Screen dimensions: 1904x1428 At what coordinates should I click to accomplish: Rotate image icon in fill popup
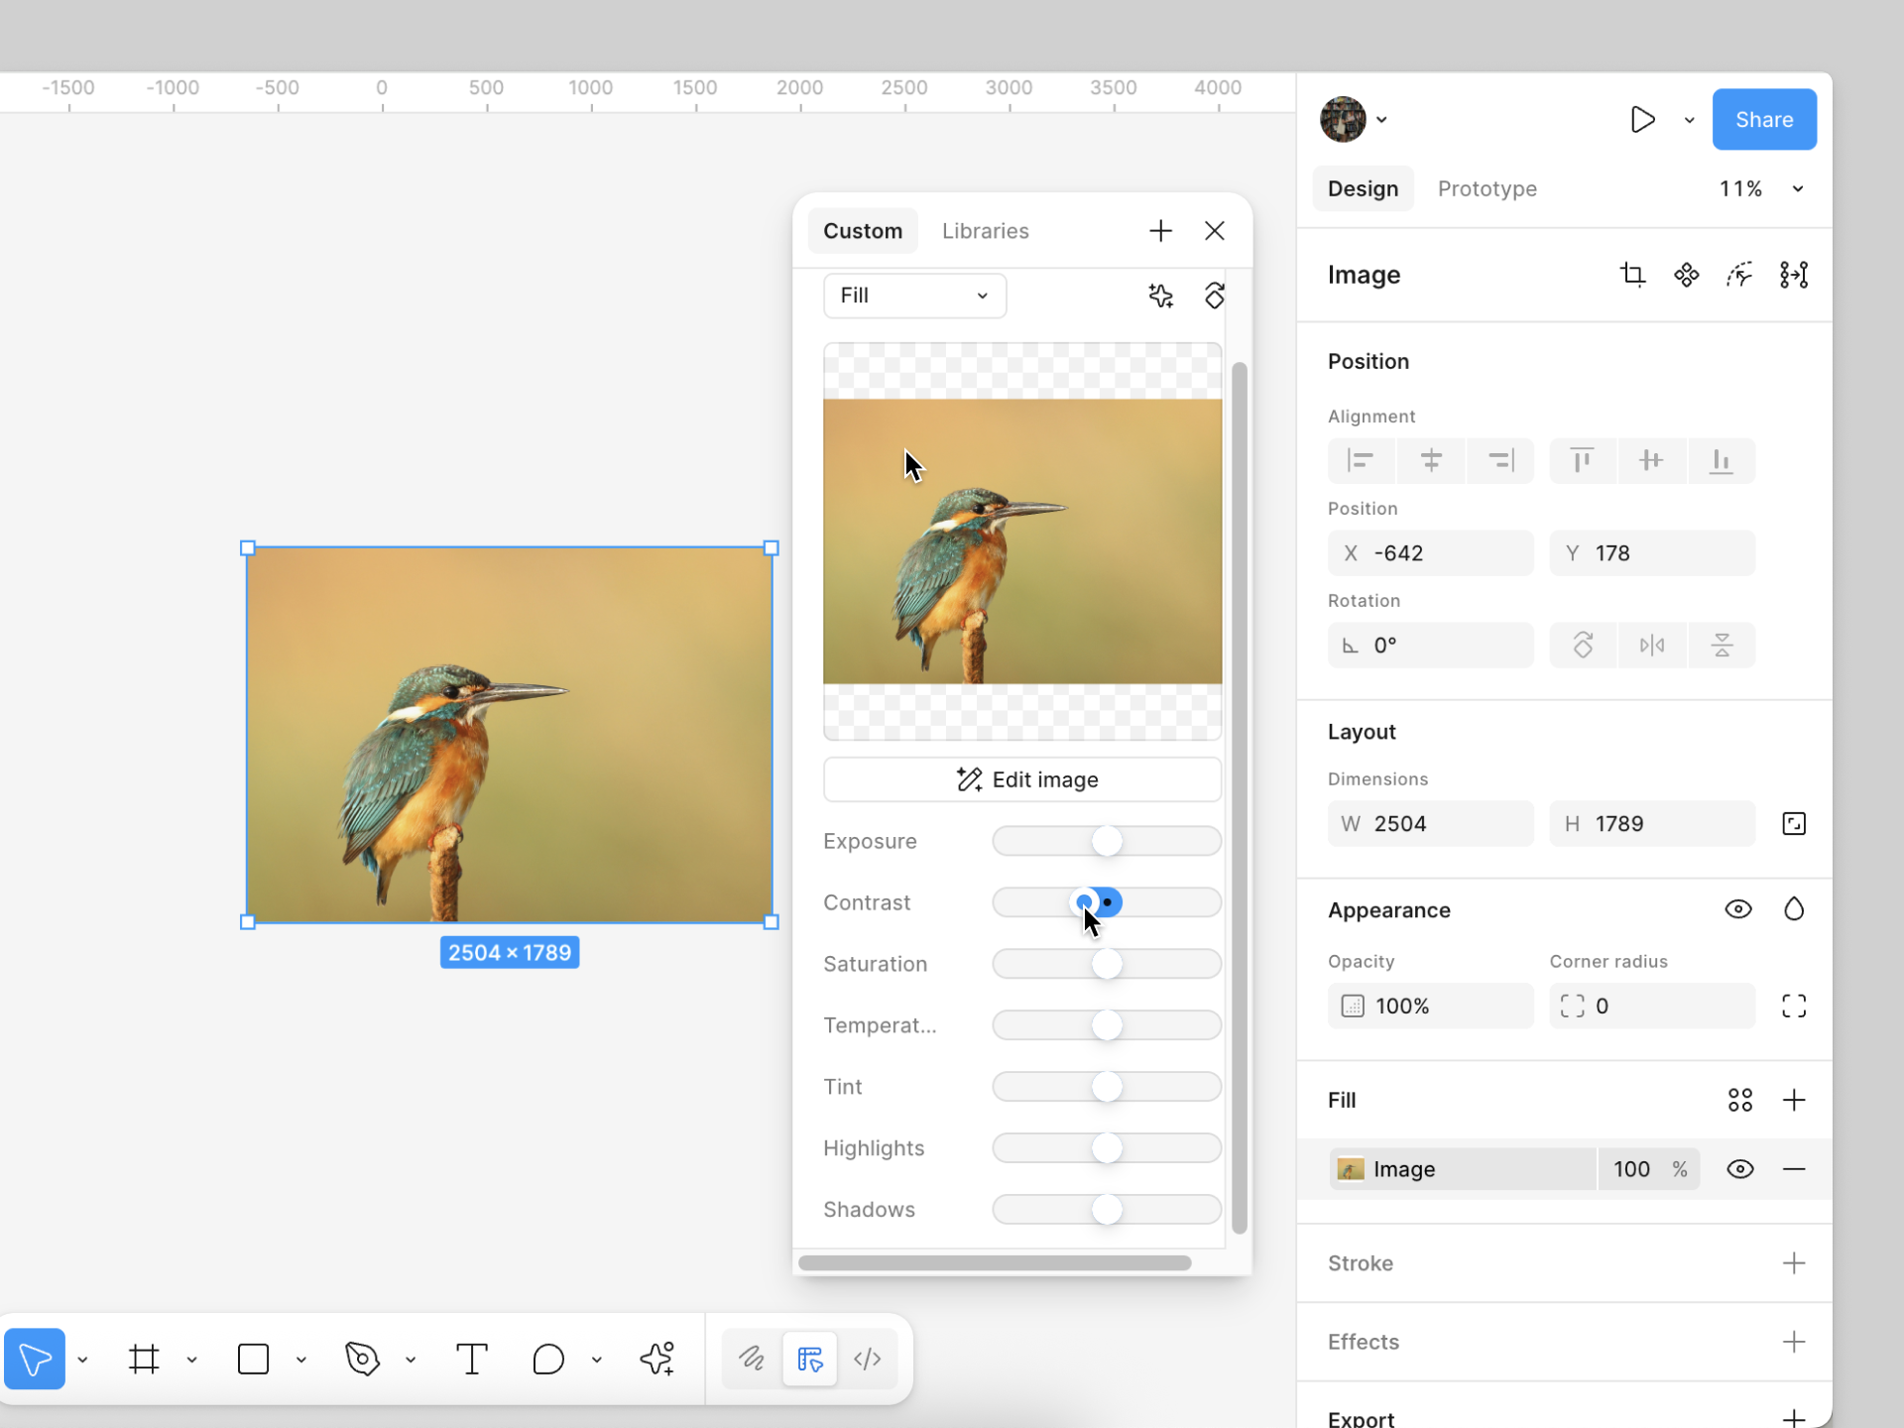tap(1214, 296)
